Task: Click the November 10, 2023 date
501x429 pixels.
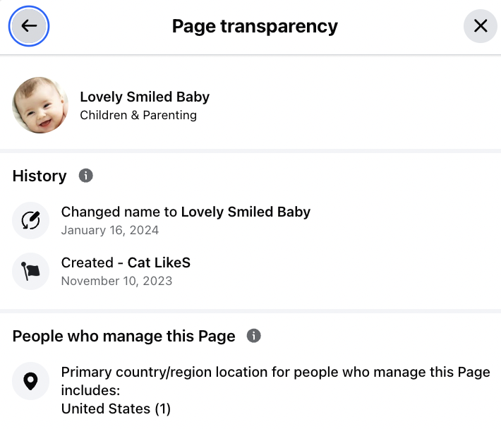Action: [x=116, y=281]
